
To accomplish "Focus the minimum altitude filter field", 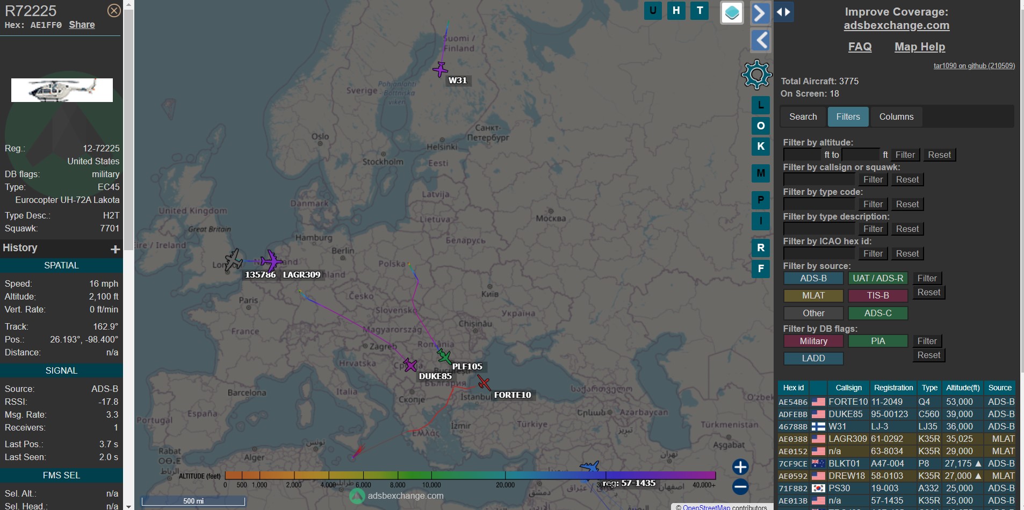I will (803, 155).
